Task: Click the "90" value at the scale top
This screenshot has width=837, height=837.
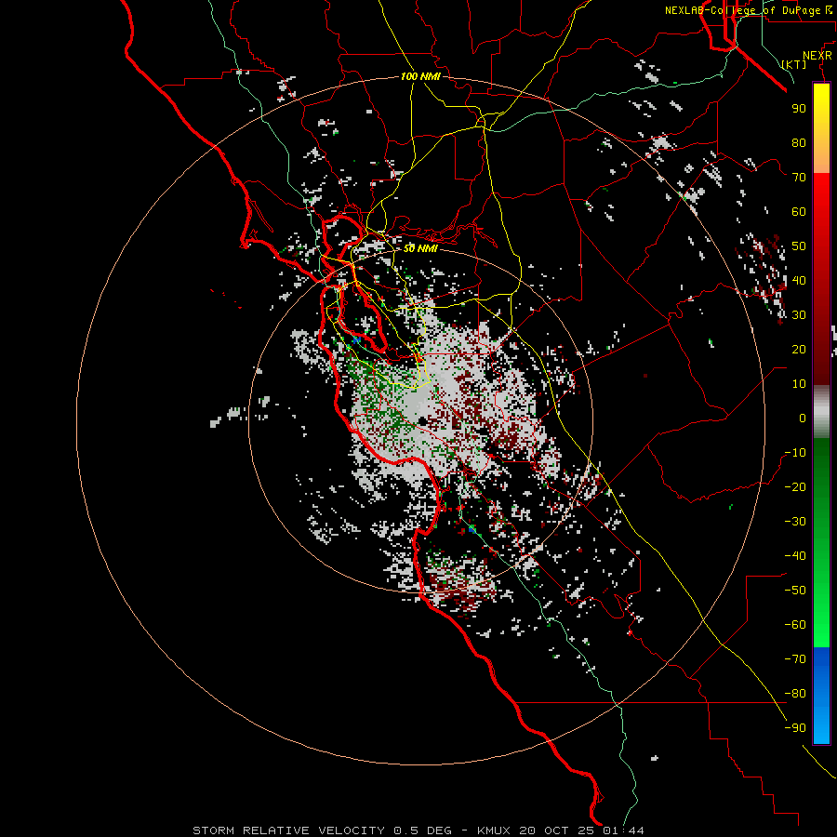Action: [x=799, y=109]
